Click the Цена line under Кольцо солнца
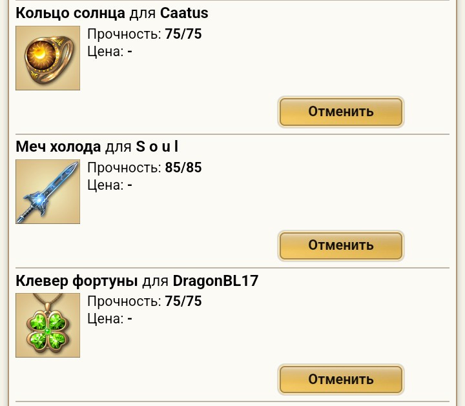Image resolution: width=465 pixels, height=406 pixels. [110, 52]
